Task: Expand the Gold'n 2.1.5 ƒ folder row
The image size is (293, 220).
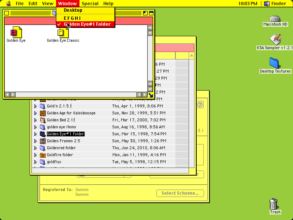Action: click(36, 106)
